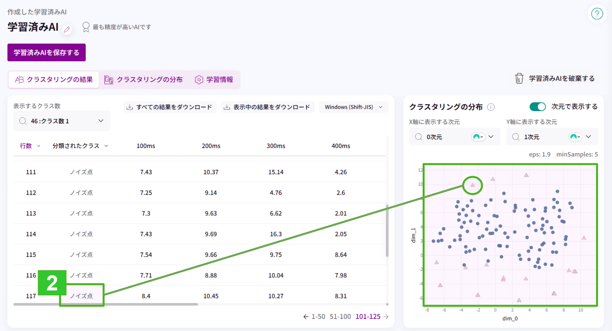This screenshot has height=331, width=612.
Task: Click the color scale icon for 1次元
Action: pos(575,137)
